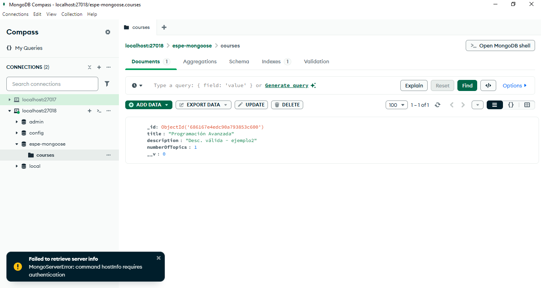The image size is (541, 288).
Task: Expand query Options
Action: 514,85
